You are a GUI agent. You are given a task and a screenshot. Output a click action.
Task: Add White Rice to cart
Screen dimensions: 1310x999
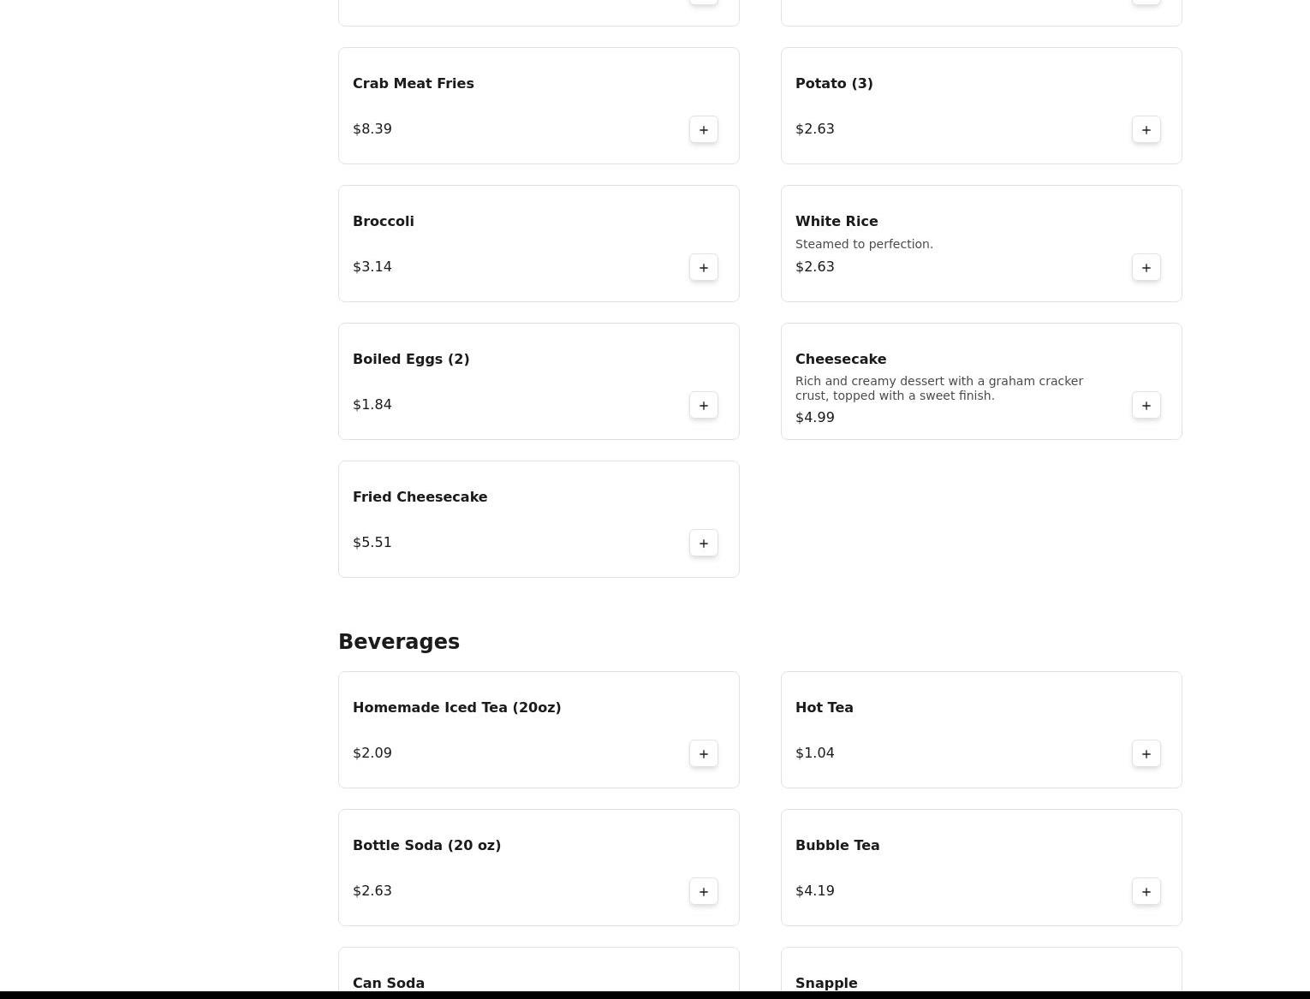click(x=1146, y=268)
